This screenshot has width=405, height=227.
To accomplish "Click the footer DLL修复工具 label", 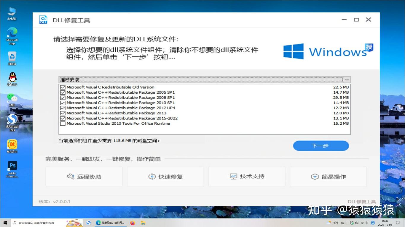I will (362, 202).
